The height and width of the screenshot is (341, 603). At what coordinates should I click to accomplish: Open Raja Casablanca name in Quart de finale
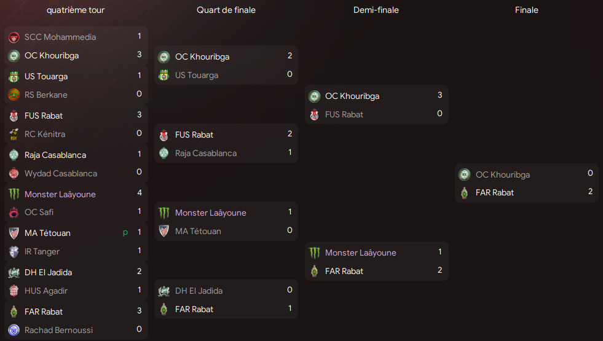click(x=205, y=153)
